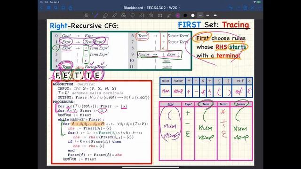
Task: Select the Pen tool
Action: click(95, 15)
